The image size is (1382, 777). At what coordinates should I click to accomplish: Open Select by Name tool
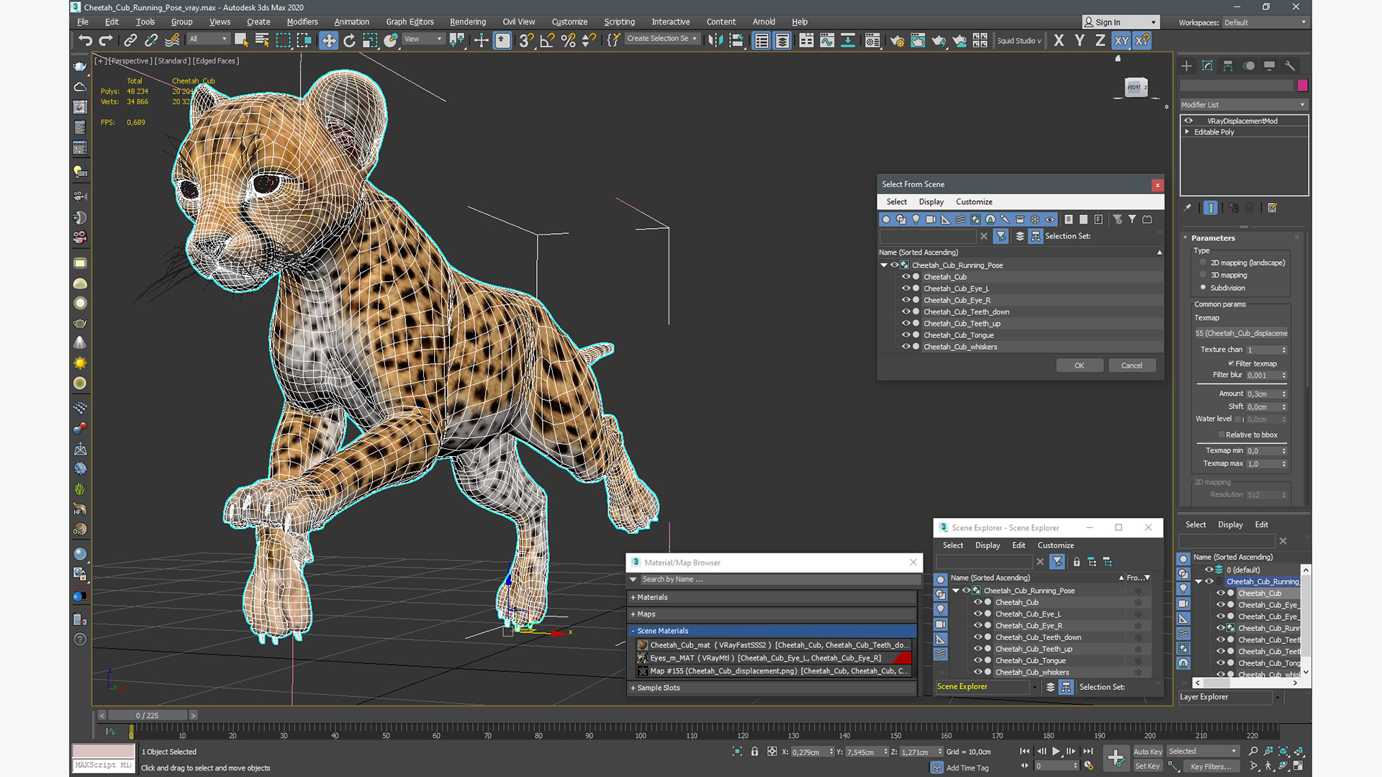pyautogui.click(x=262, y=40)
